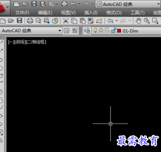This screenshot has height=152, width=161.
Task: Open the 格式(O) menu
Action: click(x=114, y=13)
